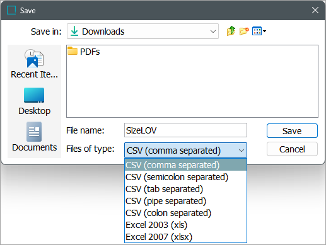Choose CSV (semicolon separated) option

pyautogui.click(x=185, y=177)
